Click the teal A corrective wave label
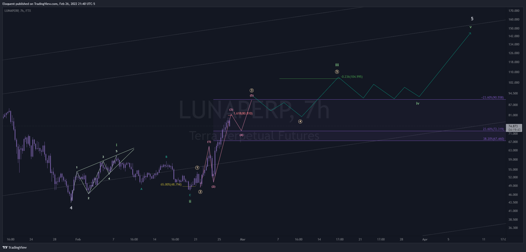This screenshot has width=526, height=252. pos(141,189)
